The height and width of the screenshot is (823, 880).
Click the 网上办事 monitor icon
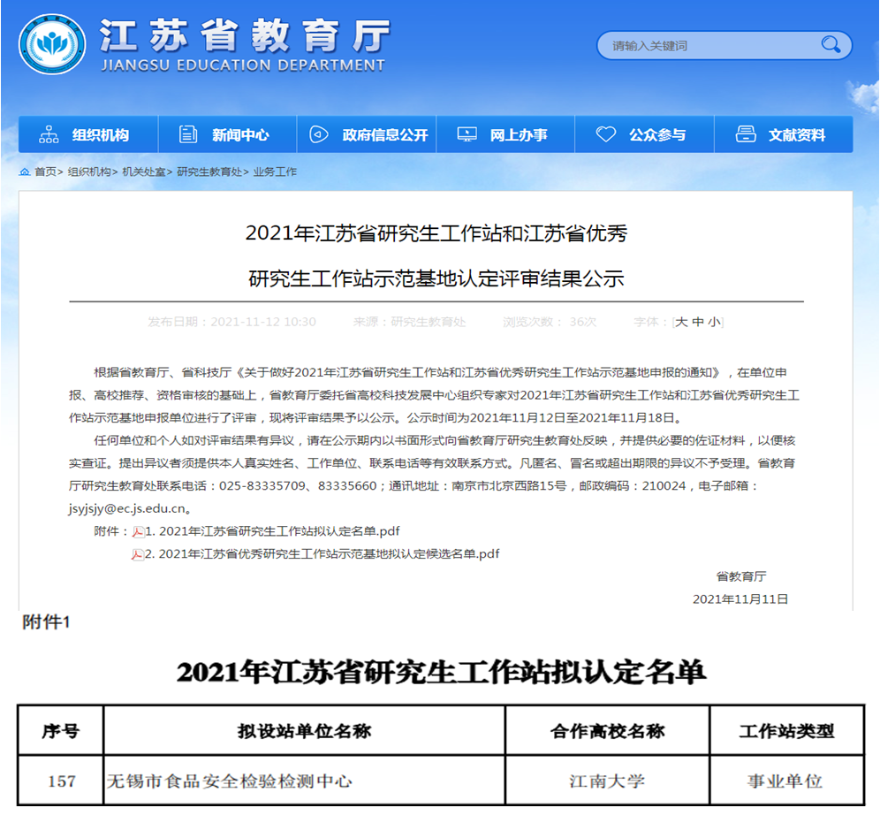pos(467,134)
